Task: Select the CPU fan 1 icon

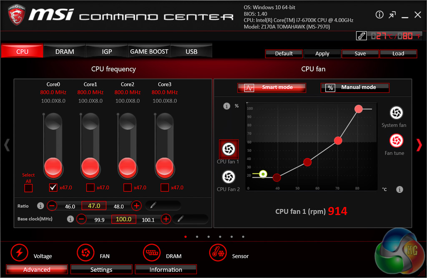Action: pos(229,149)
